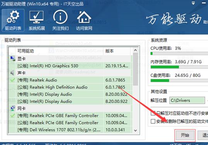The width and height of the screenshot is (208, 145).
Task: Select [专用] Dell Wireless 1707 802.11b/g/n row
Action: tap(70, 130)
